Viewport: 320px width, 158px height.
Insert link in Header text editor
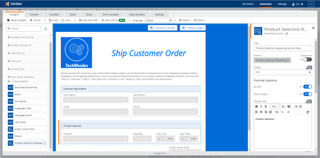pyautogui.click(x=277, y=112)
